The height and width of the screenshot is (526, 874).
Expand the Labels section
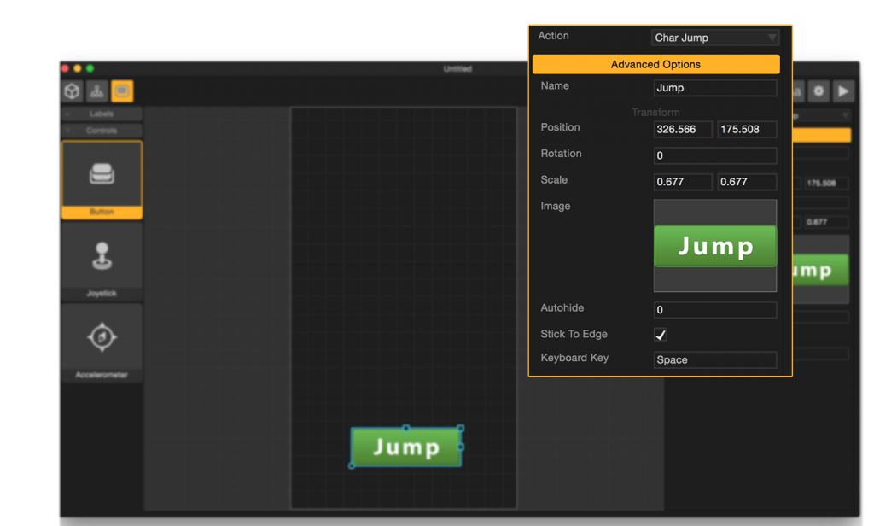[102, 114]
